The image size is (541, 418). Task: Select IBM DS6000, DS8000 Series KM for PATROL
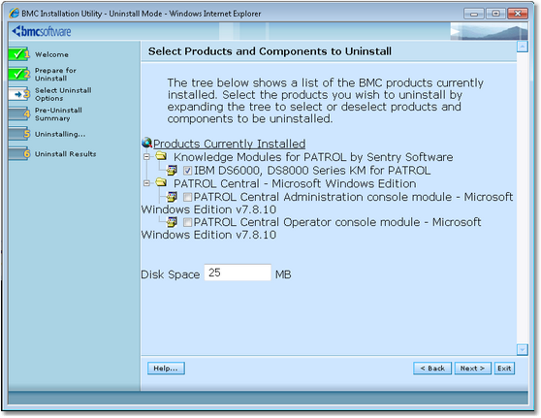312,171
